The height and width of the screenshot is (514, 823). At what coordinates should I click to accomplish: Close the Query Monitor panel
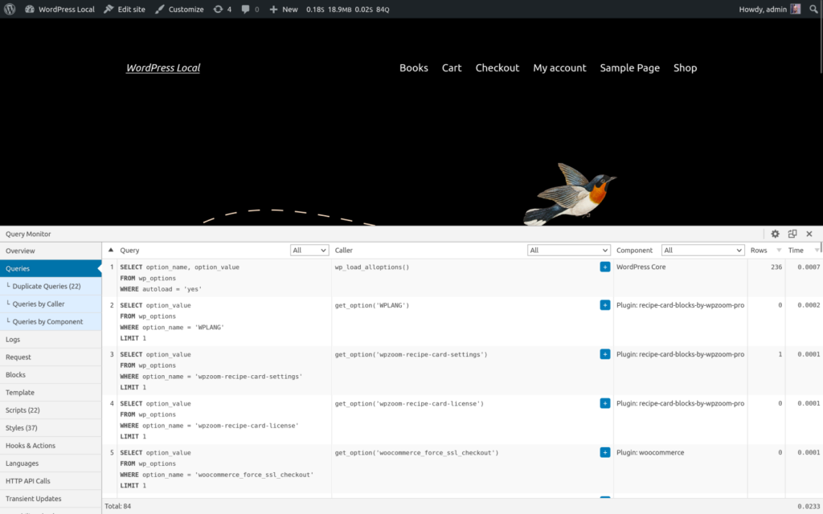tap(809, 234)
